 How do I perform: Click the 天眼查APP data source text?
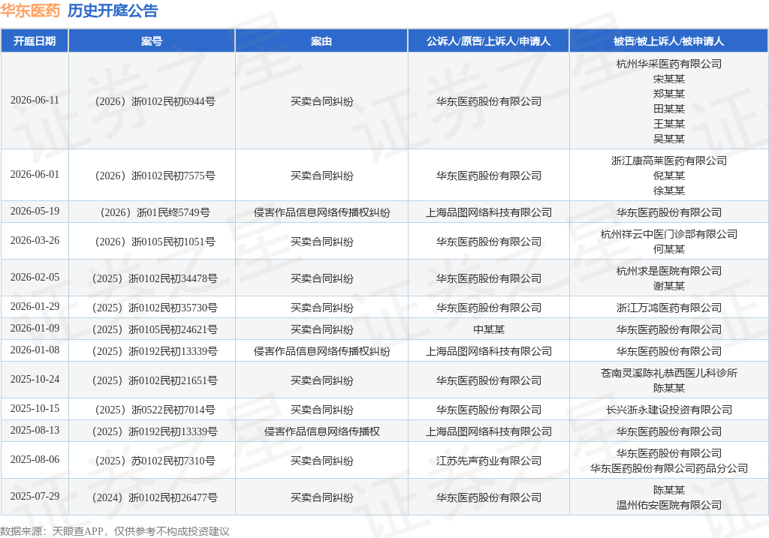tap(77, 531)
